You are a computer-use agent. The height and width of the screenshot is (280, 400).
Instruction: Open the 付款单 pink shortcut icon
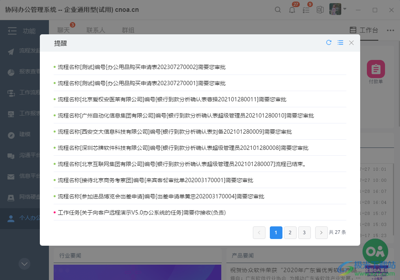click(376, 69)
